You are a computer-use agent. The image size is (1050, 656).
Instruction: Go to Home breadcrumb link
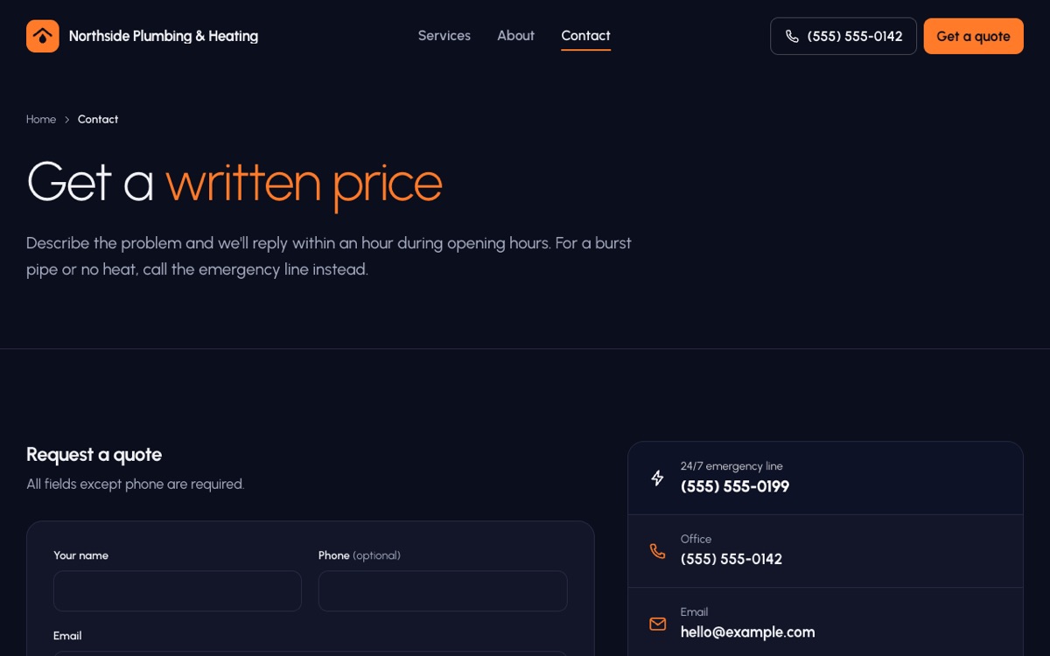41,120
